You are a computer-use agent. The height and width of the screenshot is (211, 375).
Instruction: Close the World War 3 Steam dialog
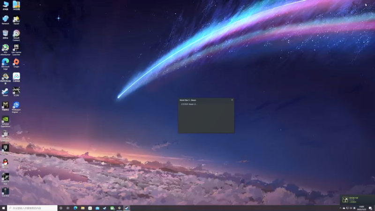pyautogui.click(x=232, y=100)
